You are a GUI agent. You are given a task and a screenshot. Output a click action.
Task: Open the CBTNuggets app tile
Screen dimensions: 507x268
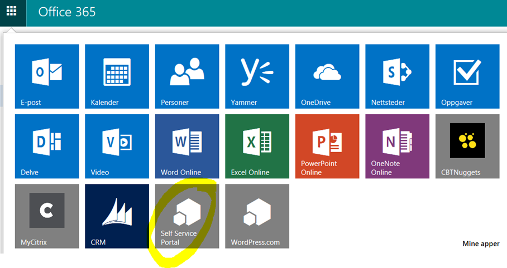[467, 147]
